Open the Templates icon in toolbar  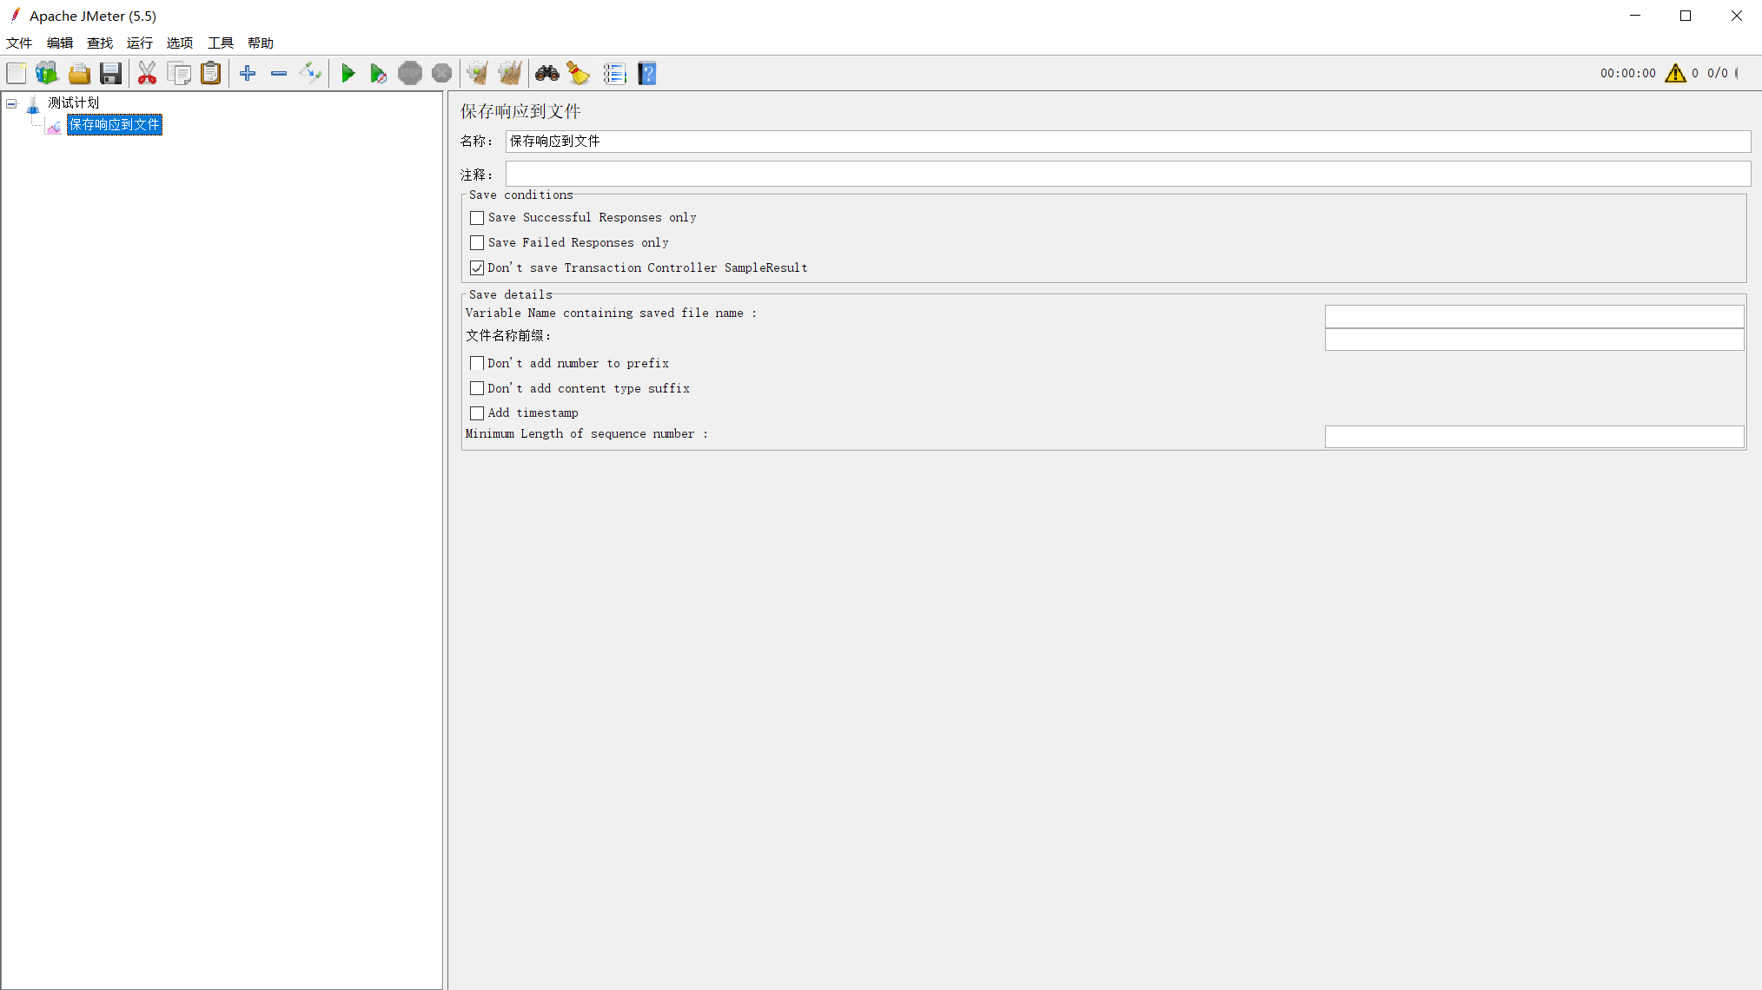[47, 74]
